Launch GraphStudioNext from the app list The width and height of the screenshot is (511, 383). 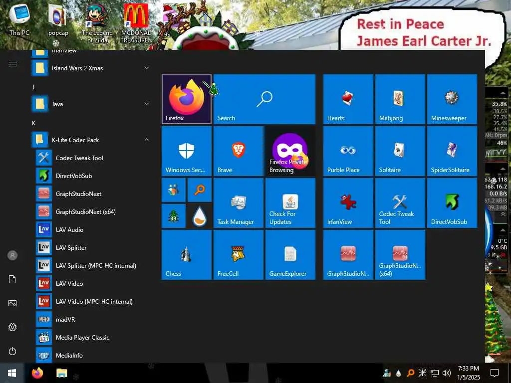coord(92,194)
